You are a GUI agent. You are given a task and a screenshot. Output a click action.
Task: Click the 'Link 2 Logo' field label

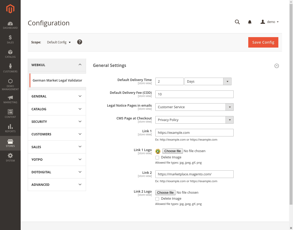[x=143, y=191]
